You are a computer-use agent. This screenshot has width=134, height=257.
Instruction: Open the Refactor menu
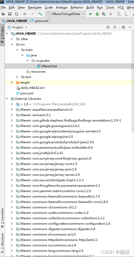click(77, 7)
